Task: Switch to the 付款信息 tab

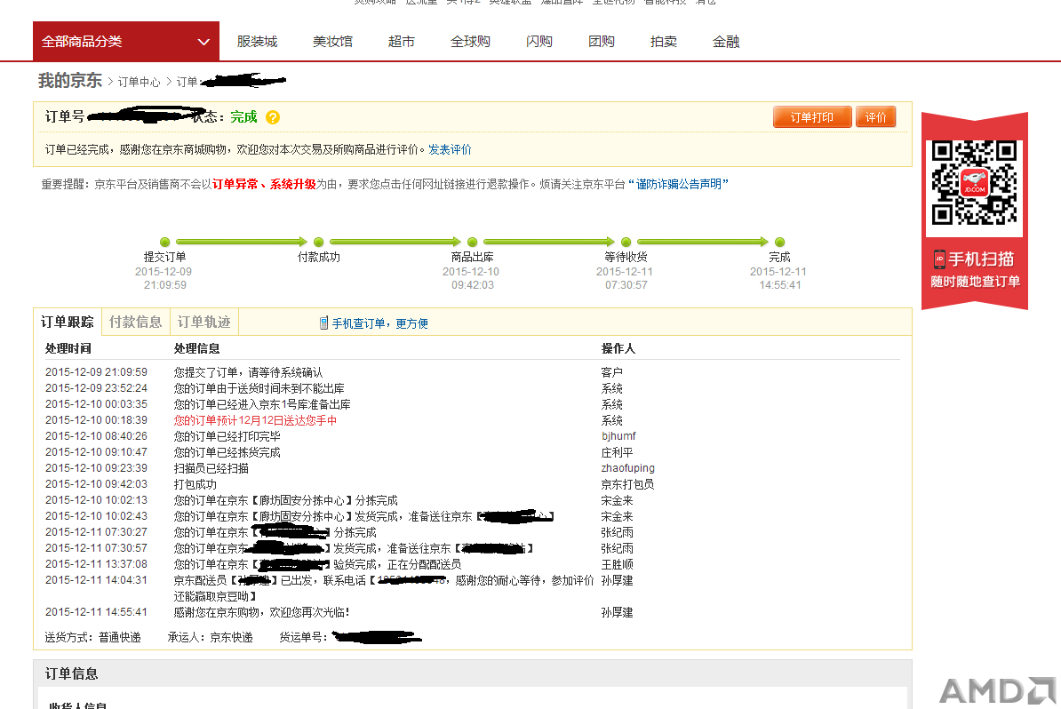Action: click(x=135, y=322)
